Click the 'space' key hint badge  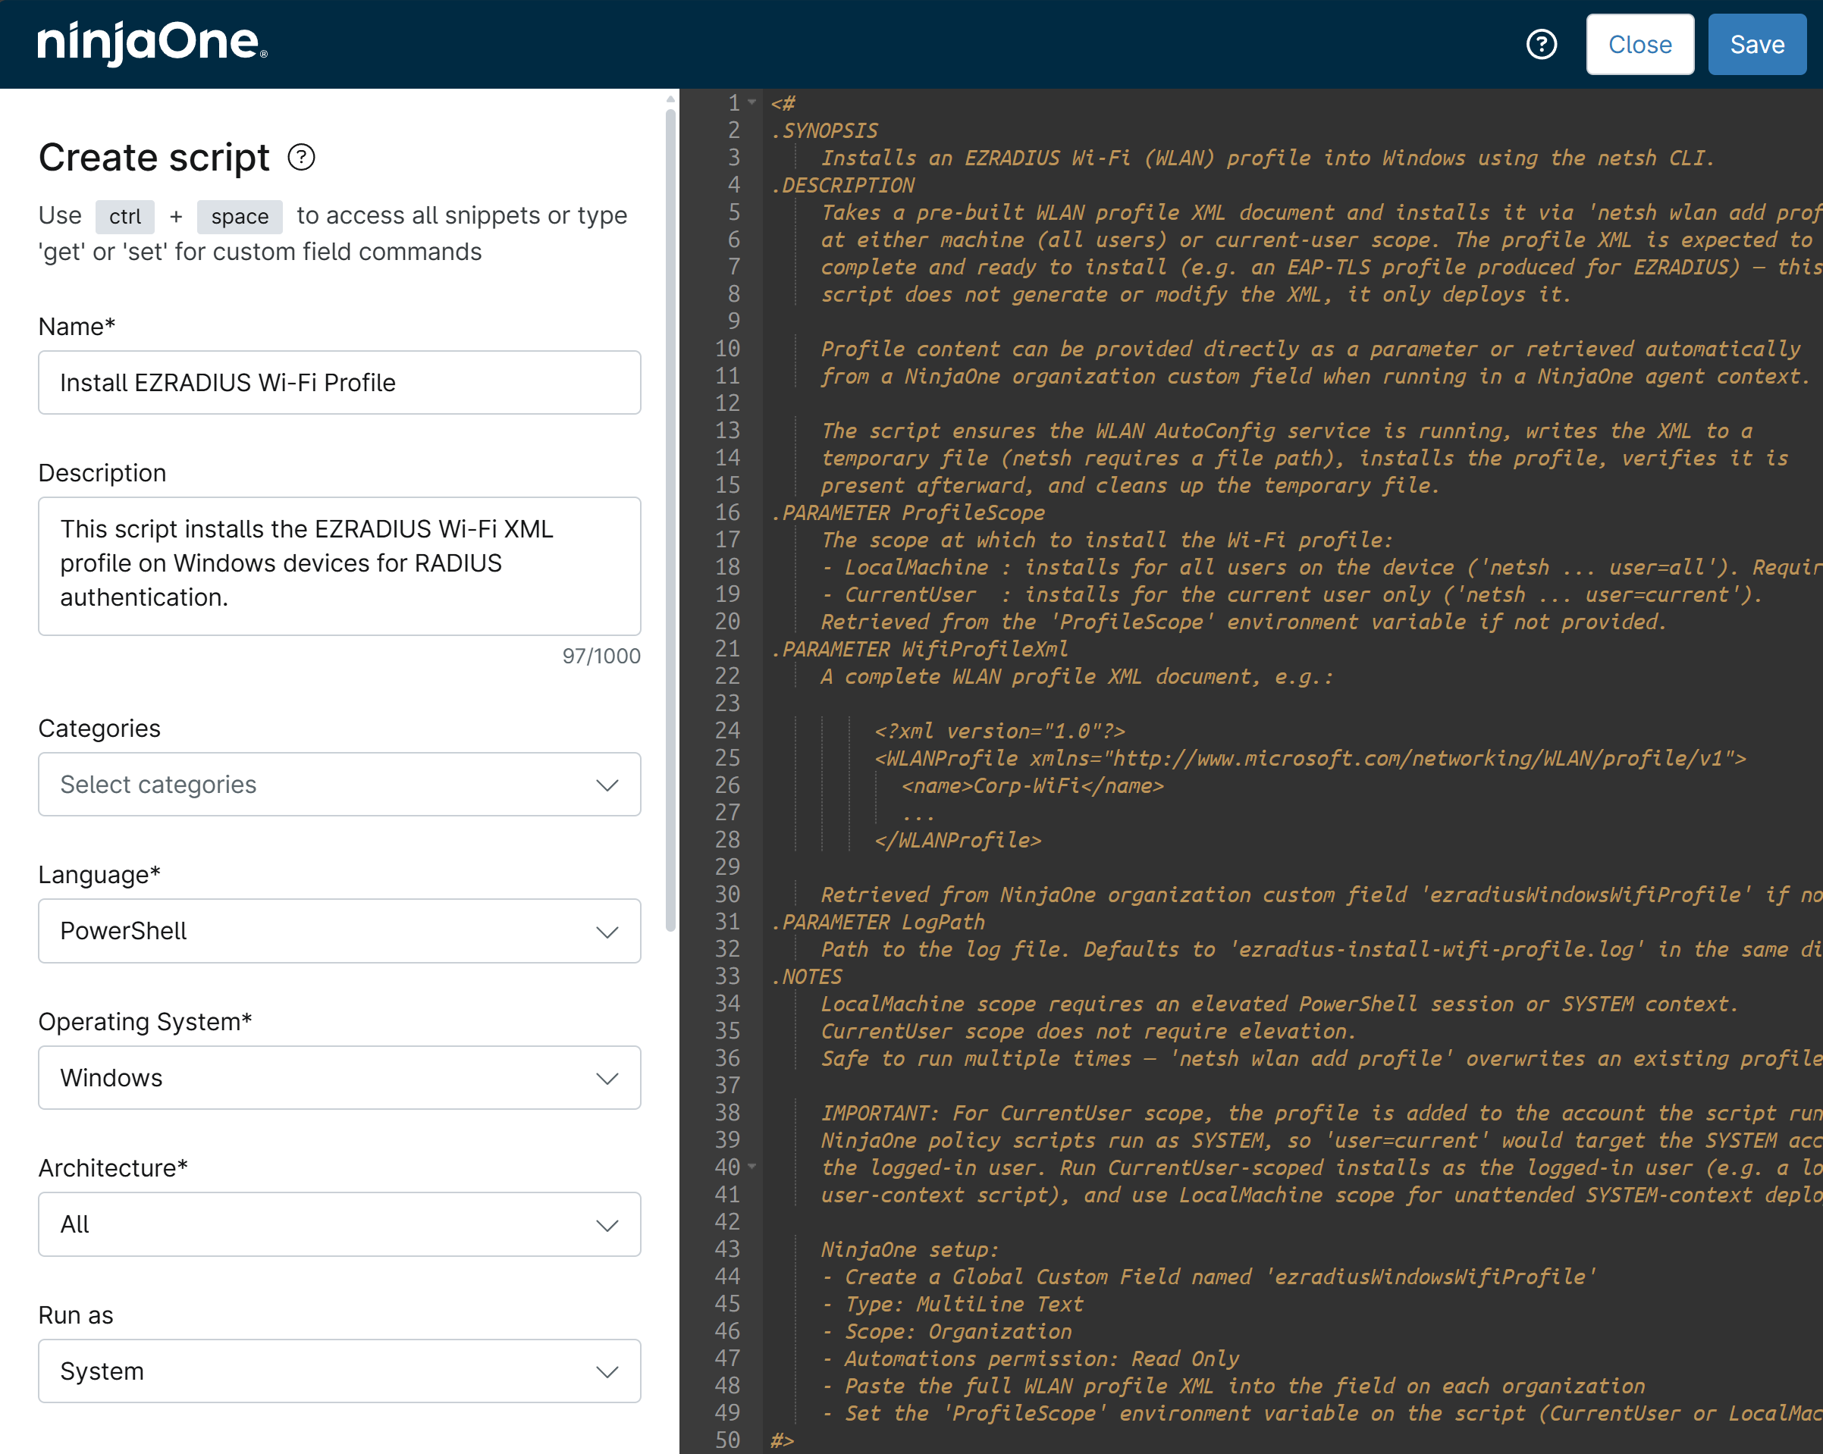pos(240,216)
